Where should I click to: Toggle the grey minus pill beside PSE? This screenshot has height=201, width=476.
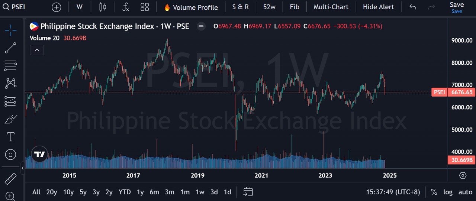tap(201, 26)
